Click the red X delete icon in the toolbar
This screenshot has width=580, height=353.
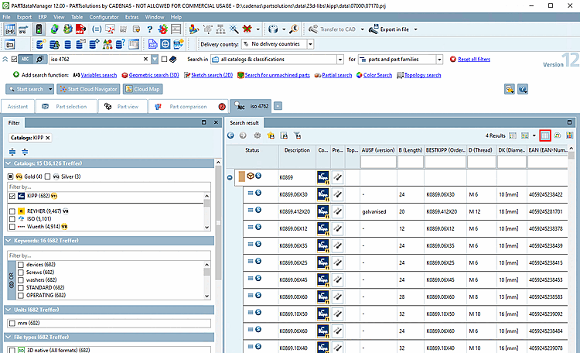point(247,29)
